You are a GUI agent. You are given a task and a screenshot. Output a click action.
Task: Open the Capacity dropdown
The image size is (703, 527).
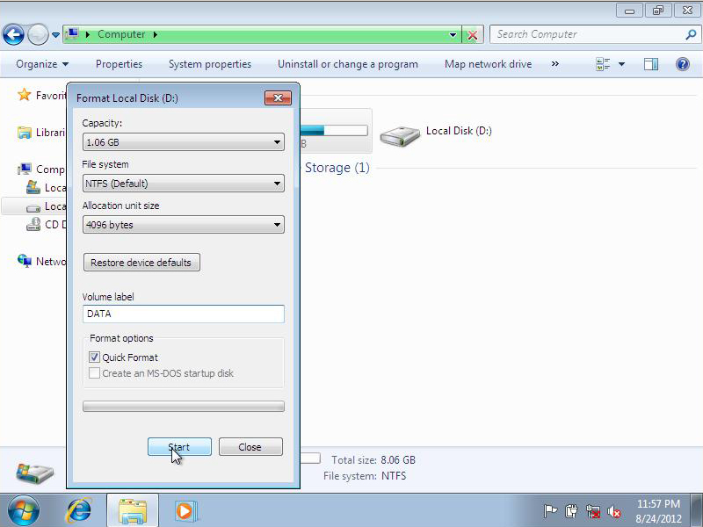click(x=184, y=142)
